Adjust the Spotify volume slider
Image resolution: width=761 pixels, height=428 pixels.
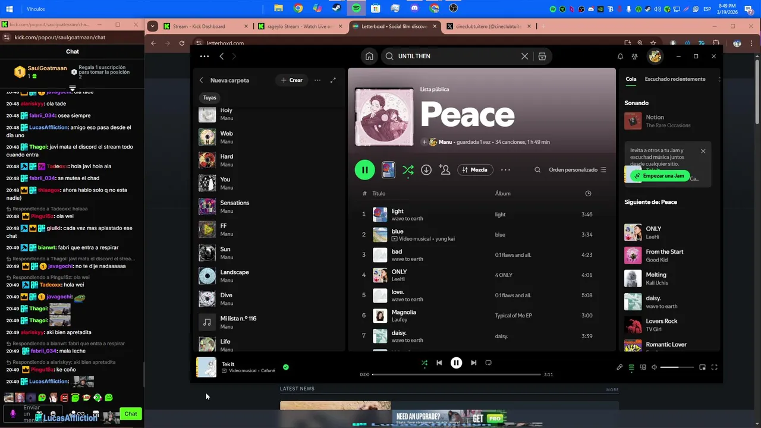click(677, 367)
